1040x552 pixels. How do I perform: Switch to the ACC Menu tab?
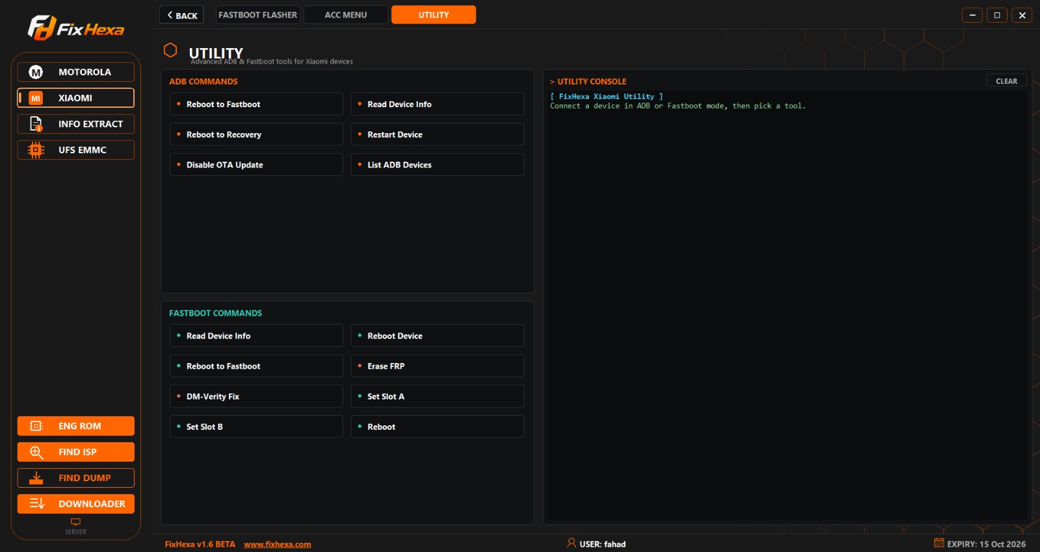coord(346,15)
